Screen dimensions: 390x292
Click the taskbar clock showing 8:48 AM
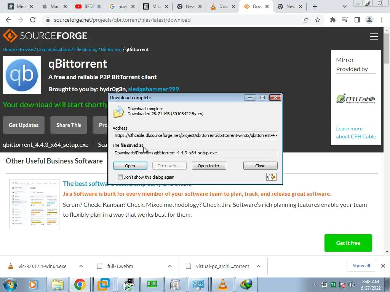(371, 285)
